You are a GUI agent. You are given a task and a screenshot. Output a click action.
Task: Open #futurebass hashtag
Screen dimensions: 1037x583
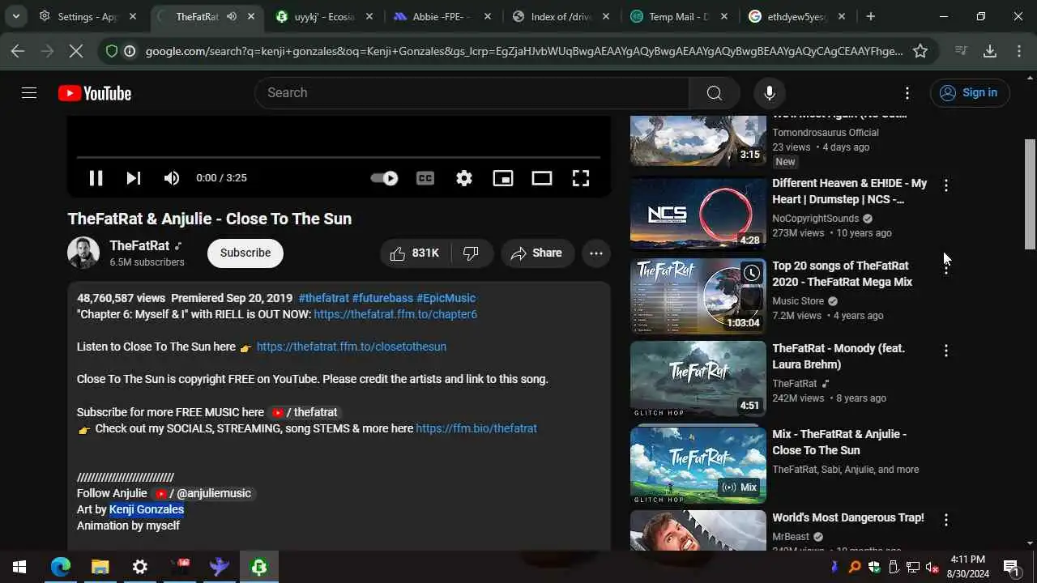coord(382,298)
